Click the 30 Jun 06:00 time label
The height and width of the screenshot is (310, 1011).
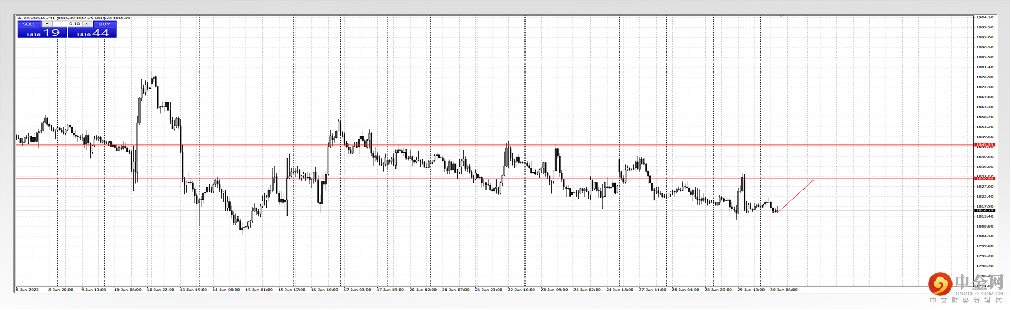(x=784, y=290)
